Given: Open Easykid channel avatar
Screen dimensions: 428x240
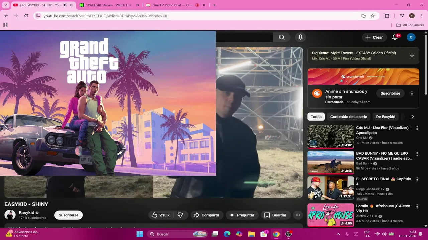Looking at the screenshot, I should point(10,215).
